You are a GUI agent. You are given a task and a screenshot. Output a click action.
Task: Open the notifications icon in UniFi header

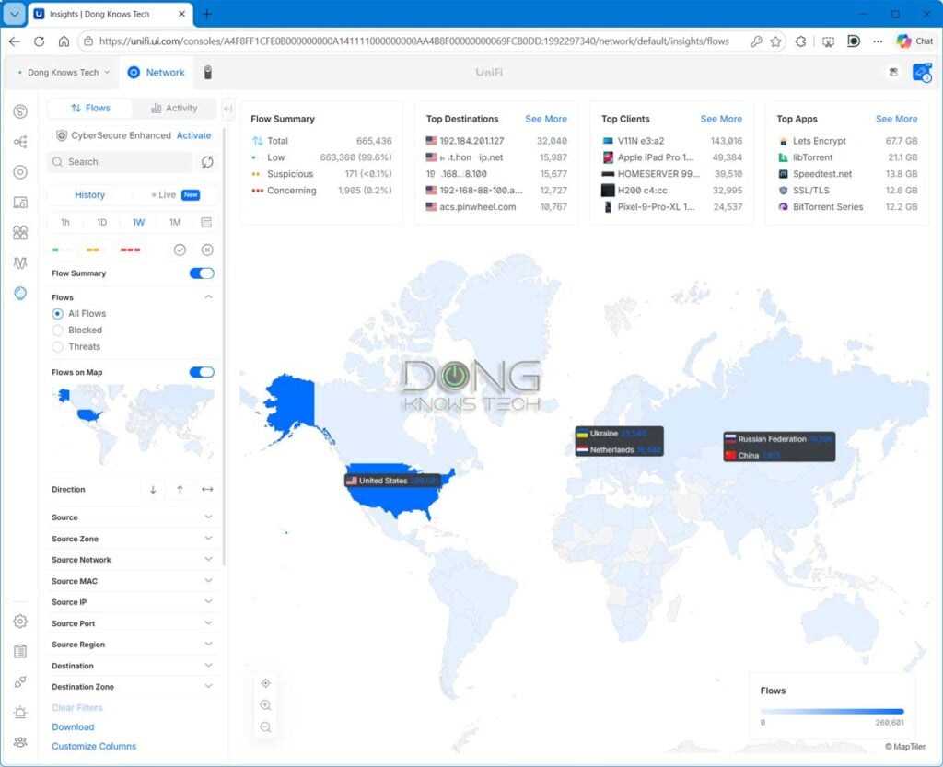tap(893, 72)
